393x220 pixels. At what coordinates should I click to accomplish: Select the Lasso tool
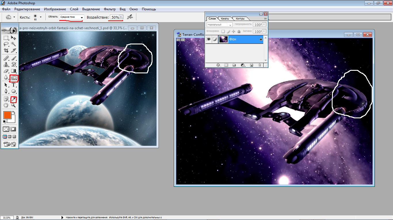click(x=6, y=44)
